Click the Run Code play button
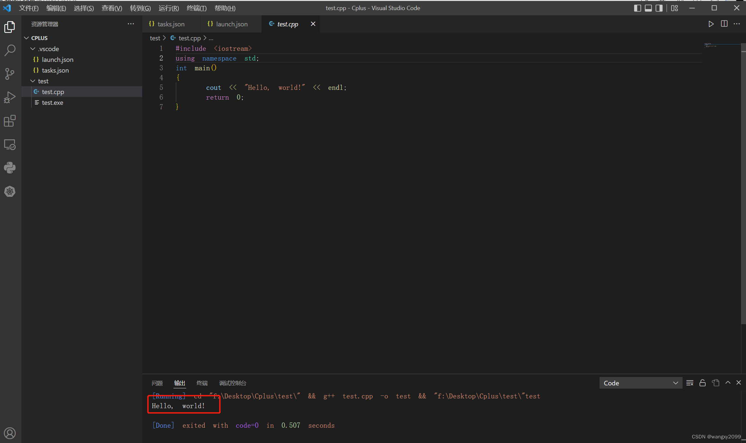The width and height of the screenshot is (746, 443). pos(711,24)
